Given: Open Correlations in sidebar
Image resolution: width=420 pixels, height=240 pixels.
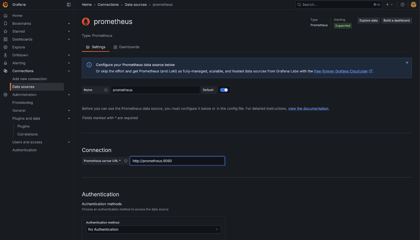Looking at the screenshot, I should click(x=27, y=134).
